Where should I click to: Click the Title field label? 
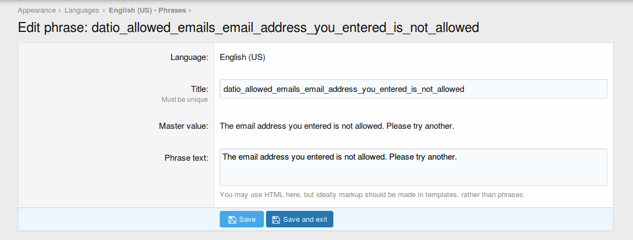pos(199,89)
